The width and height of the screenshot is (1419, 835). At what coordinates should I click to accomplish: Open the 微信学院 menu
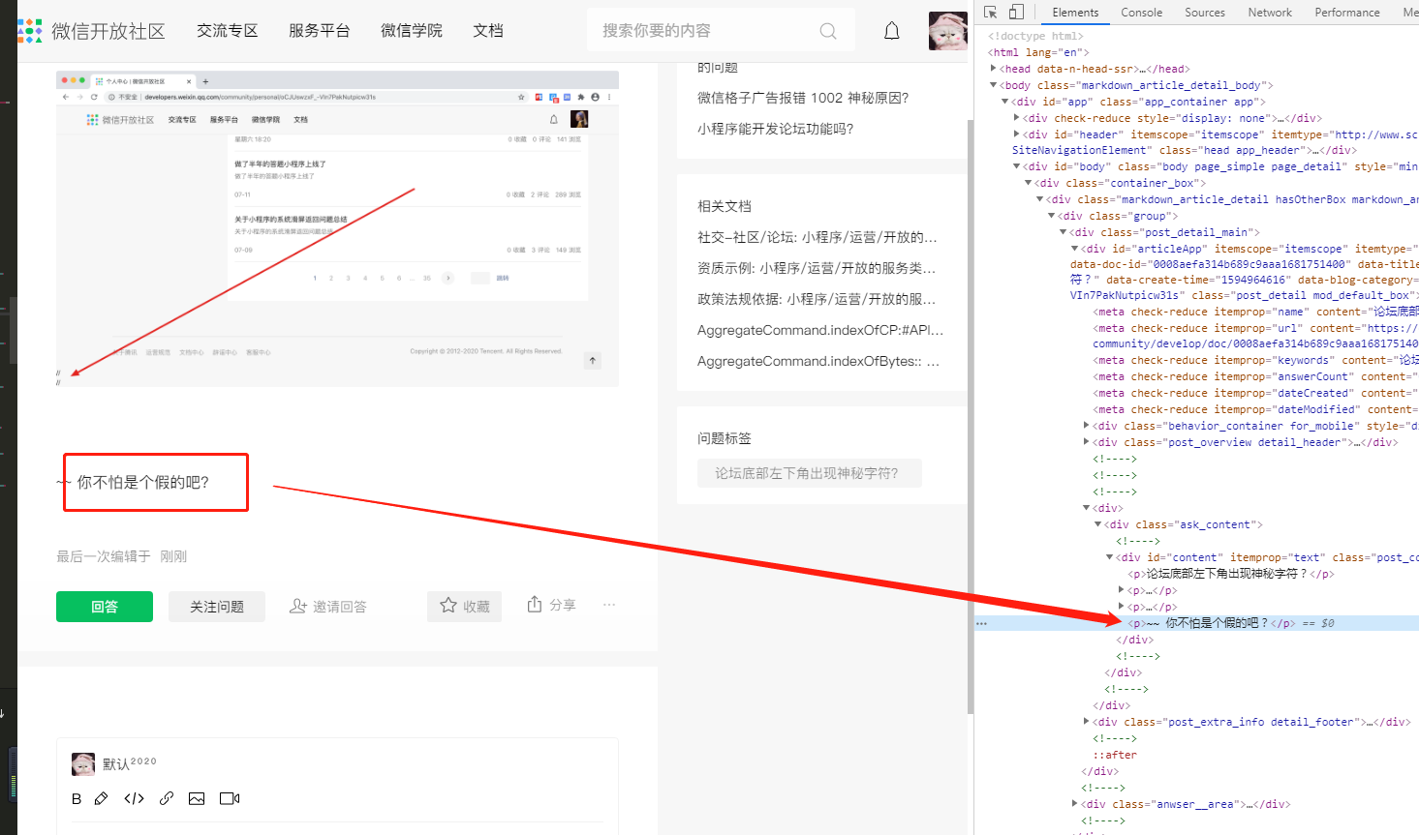pos(412,31)
